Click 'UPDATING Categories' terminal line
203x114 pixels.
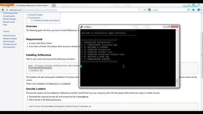tap(95, 50)
